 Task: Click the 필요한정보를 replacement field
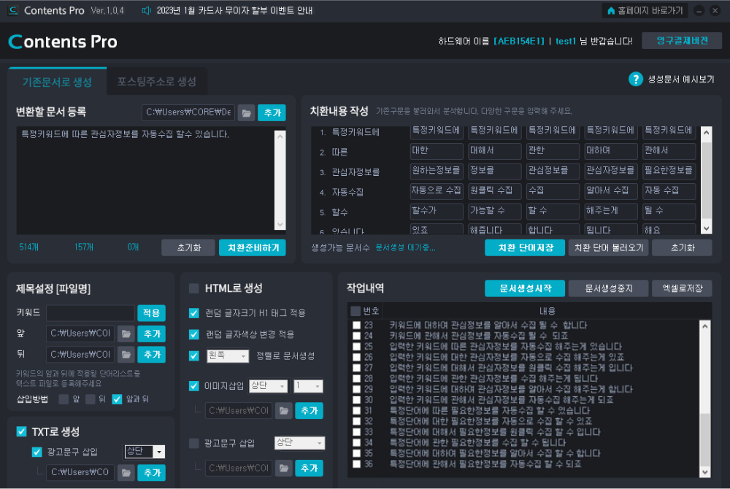pyautogui.click(x=669, y=171)
